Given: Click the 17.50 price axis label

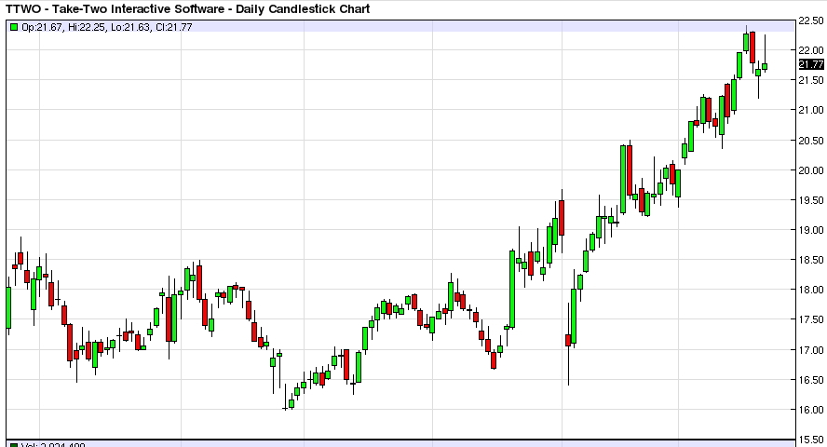Looking at the screenshot, I should click(811, 319).
